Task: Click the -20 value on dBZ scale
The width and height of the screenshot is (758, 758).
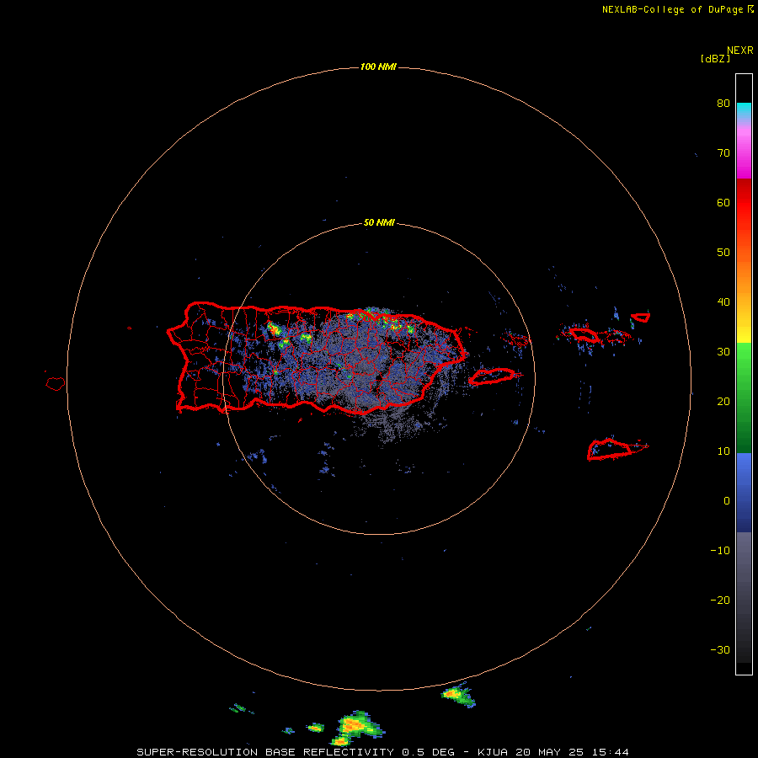Action: [x=720, y=601]
